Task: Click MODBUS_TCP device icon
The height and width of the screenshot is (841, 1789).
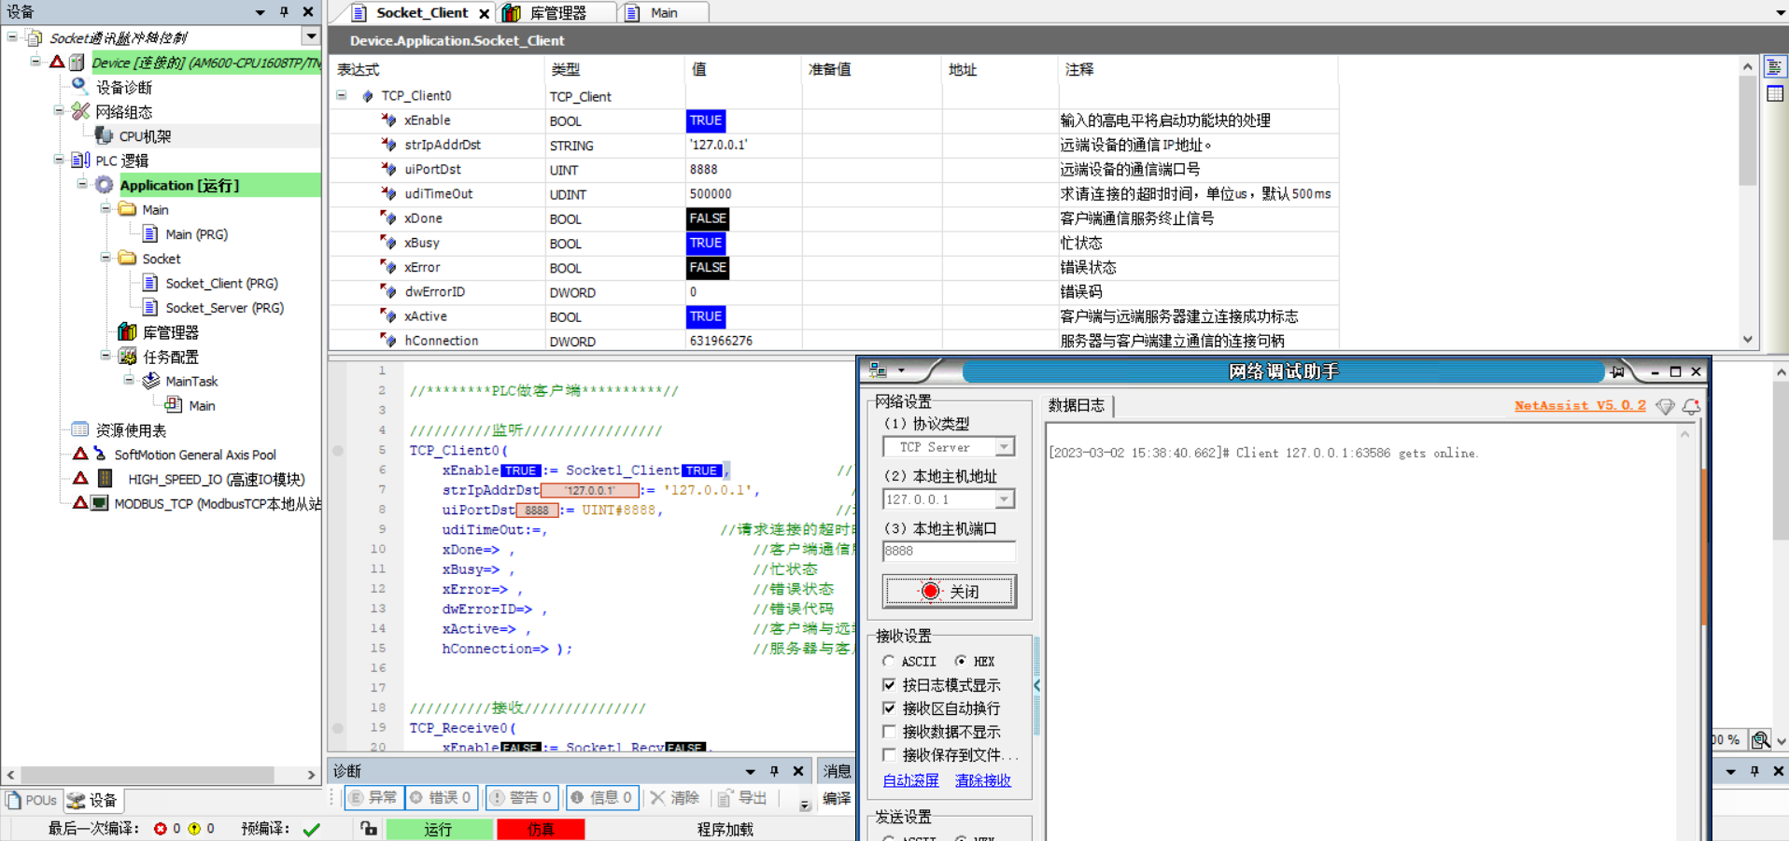Action: tap(100, 503)
